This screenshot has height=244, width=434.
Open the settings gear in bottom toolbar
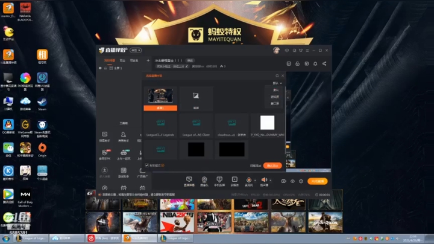click(x=301, y=181)
